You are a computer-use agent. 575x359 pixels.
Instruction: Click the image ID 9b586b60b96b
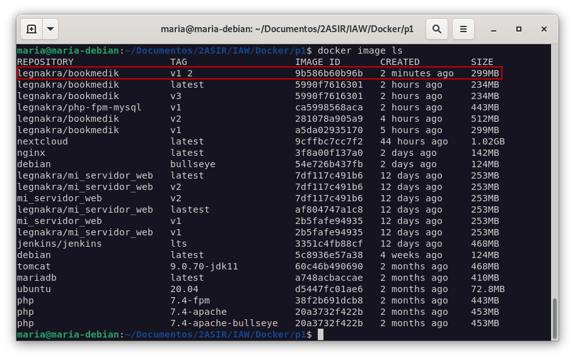(328, 73)
